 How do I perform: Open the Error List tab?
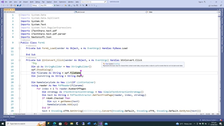coord(6,117)
